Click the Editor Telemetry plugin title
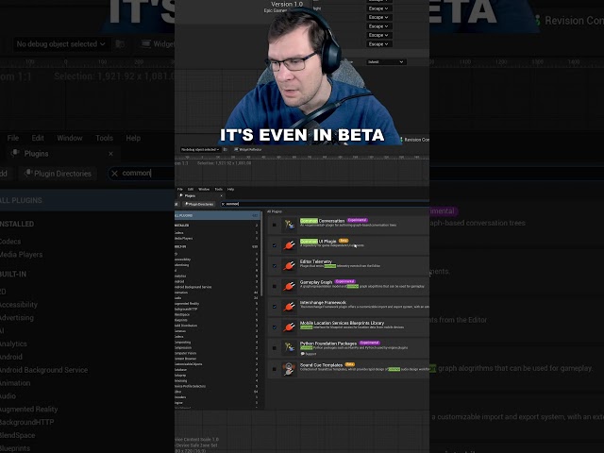This screenshot has width=604, height=453. pyautogui.click(x=316, y=261)
